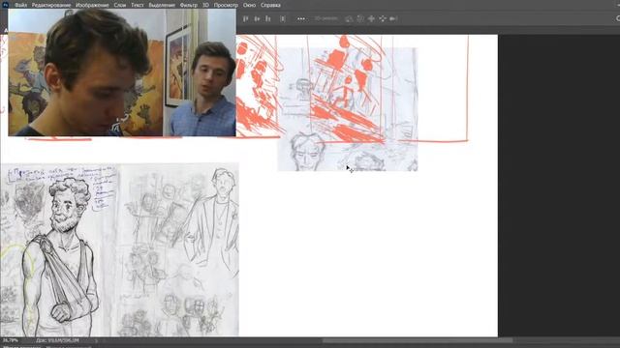Open the Текст menu

click(x=138, y=5)
